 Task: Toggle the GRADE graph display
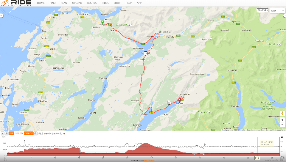click(29, 133)
